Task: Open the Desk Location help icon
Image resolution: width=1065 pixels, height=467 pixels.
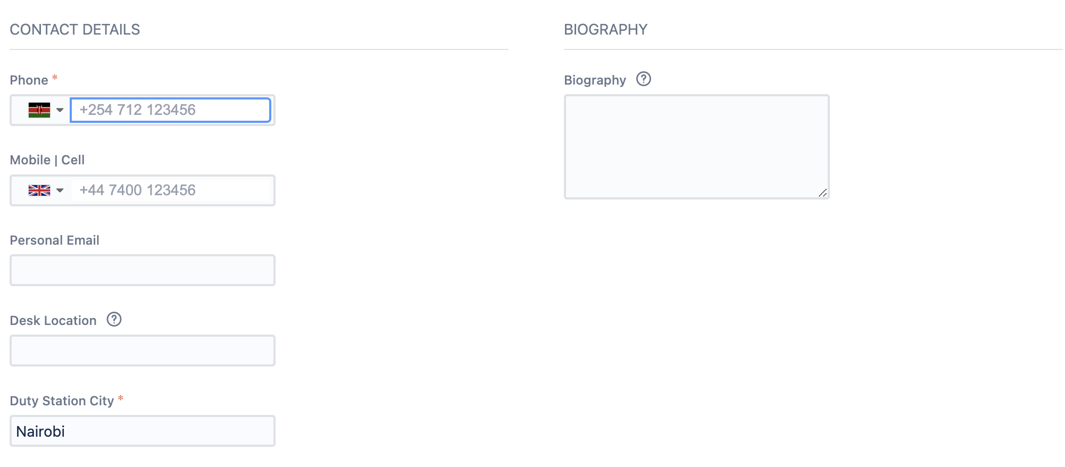Action: tap(114, 319)
